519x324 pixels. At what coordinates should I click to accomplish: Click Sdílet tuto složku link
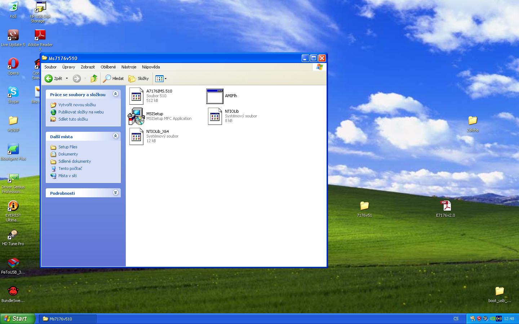coord(73,119)
